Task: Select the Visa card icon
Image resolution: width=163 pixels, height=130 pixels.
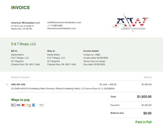Action: click(x=18, y=105)
